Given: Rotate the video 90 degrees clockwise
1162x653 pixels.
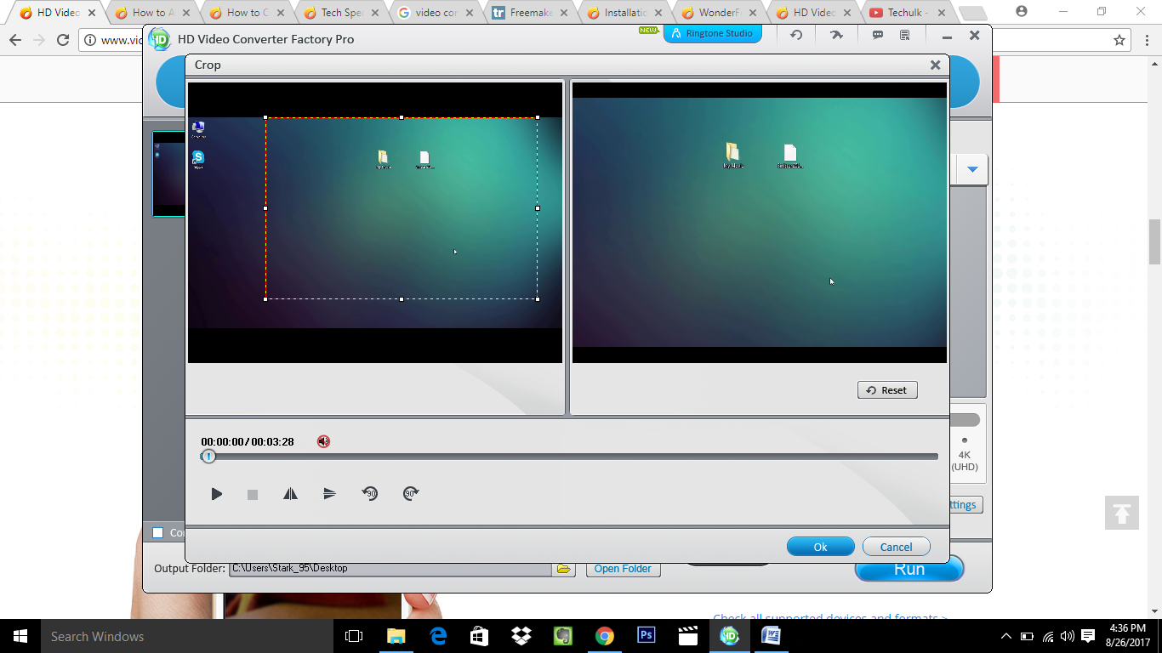Looking at the screenshot, I should [411, 493].
